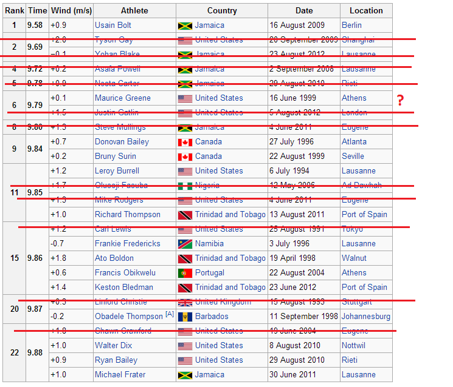
Task: Open the Berlin location link
Action: click(x=351, y=25)
